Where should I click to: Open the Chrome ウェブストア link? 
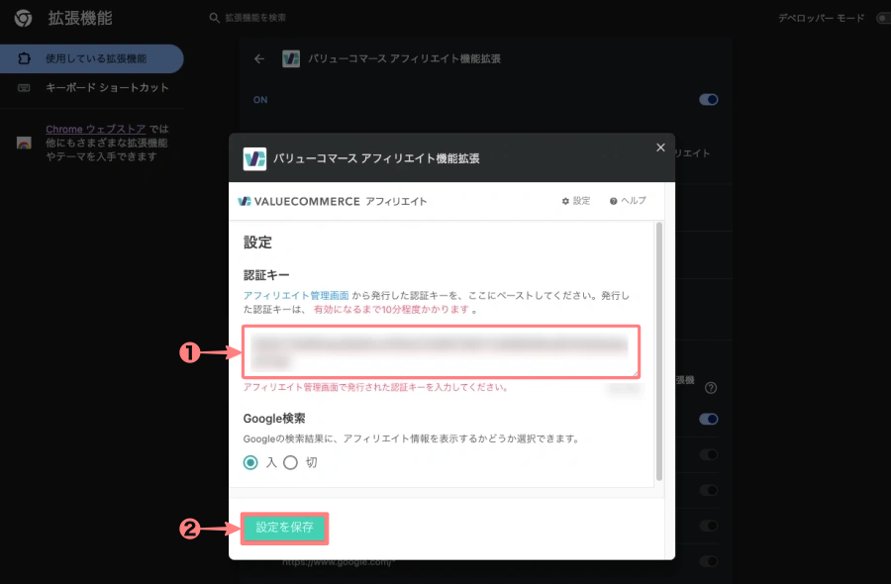coord(95,129)
